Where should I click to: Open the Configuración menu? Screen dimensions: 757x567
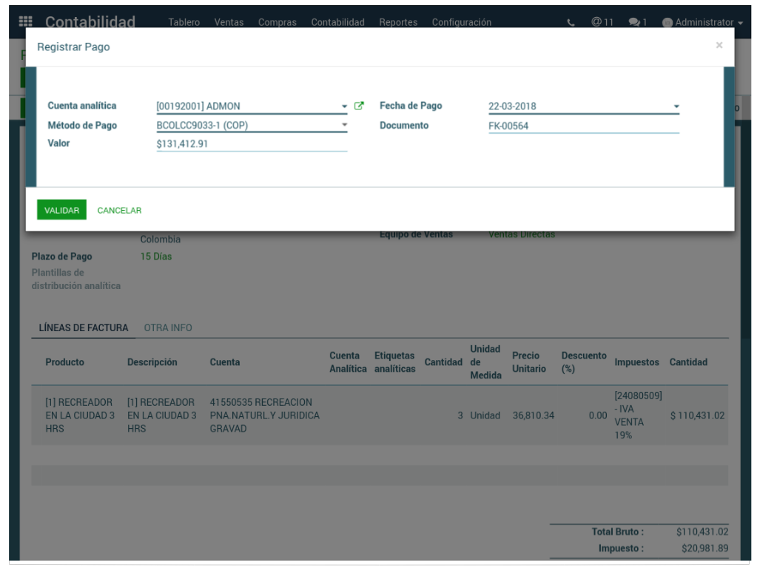pyautogui.click(x=461, y=22)
